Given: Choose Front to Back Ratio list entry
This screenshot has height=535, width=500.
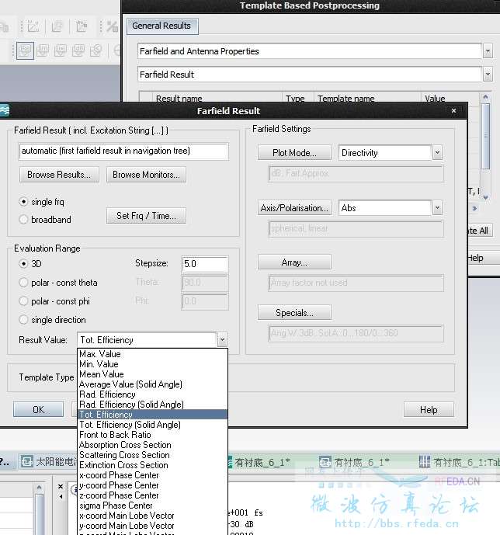Looking at the screenshot, I should 115,435.
